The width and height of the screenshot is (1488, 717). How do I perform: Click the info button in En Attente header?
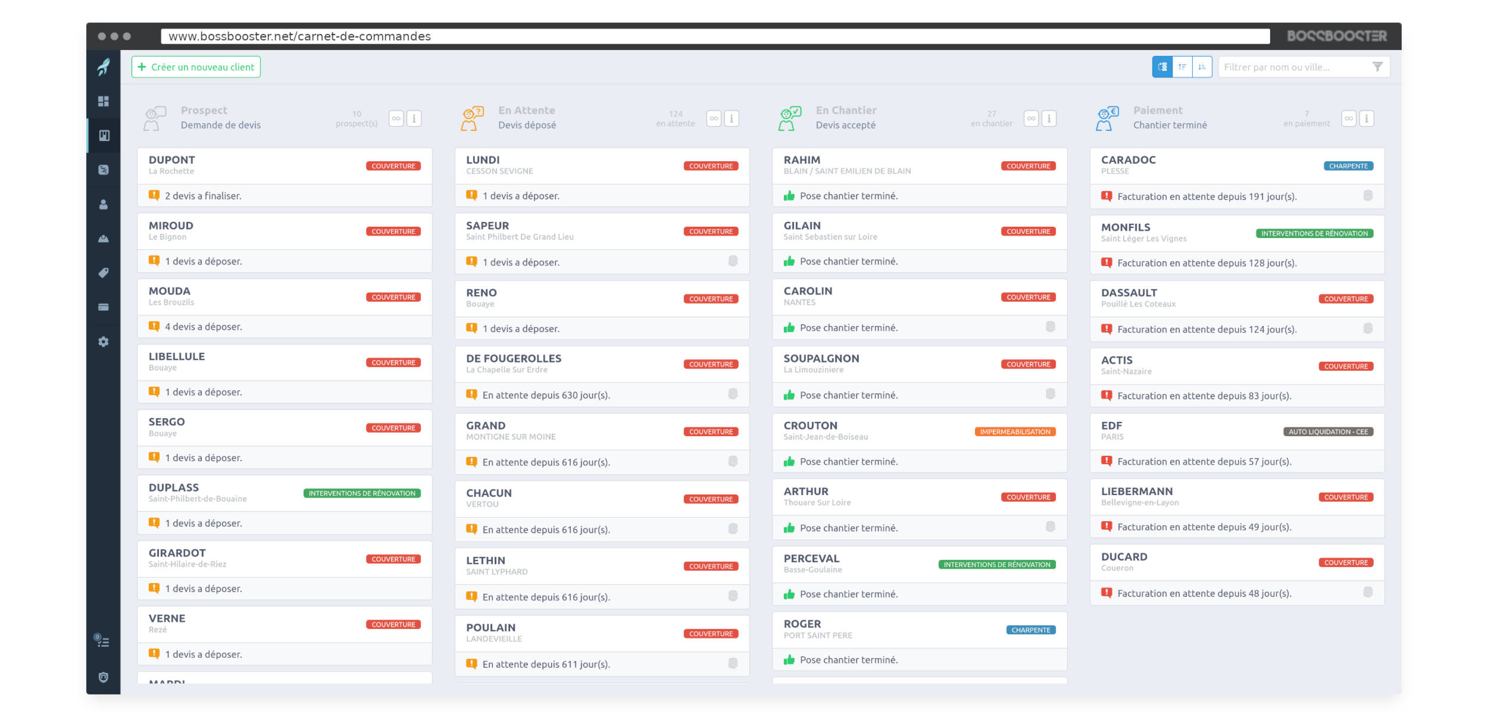coord(732,118)
